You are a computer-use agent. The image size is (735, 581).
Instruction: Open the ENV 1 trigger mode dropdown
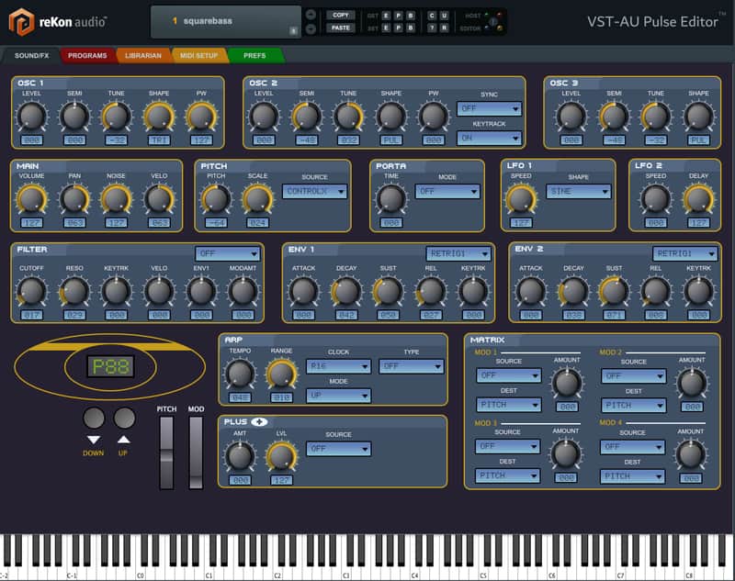458,253
